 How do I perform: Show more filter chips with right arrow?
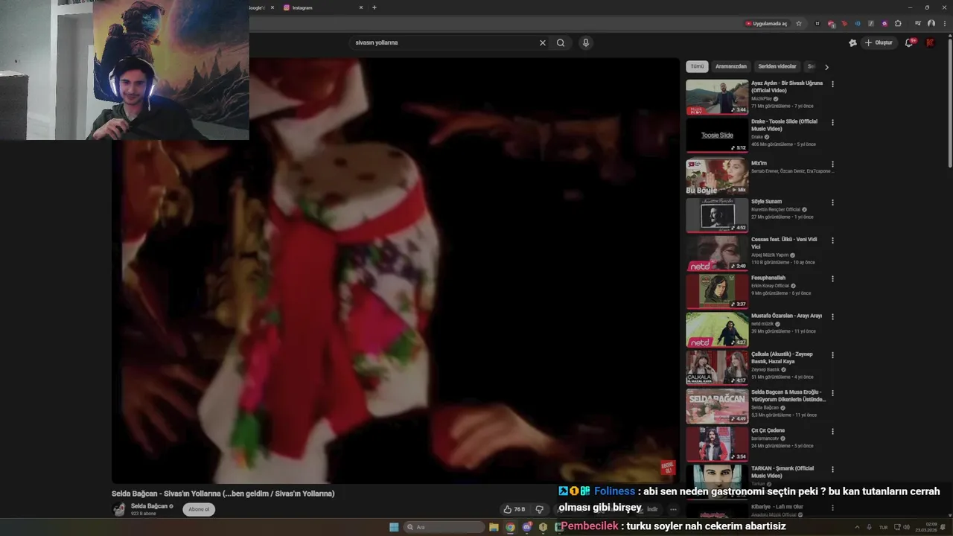826,67
